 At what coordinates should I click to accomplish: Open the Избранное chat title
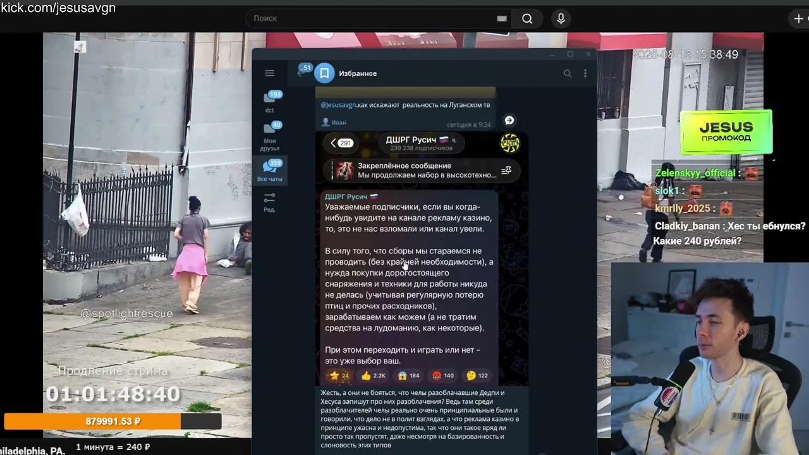(x=358, y=73)
